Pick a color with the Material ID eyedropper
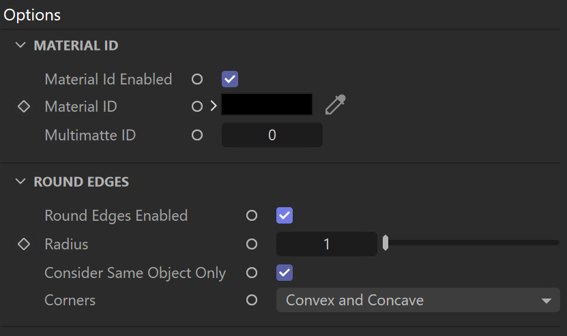The height and width of the screenshot is (336, 567). (335, 104)
